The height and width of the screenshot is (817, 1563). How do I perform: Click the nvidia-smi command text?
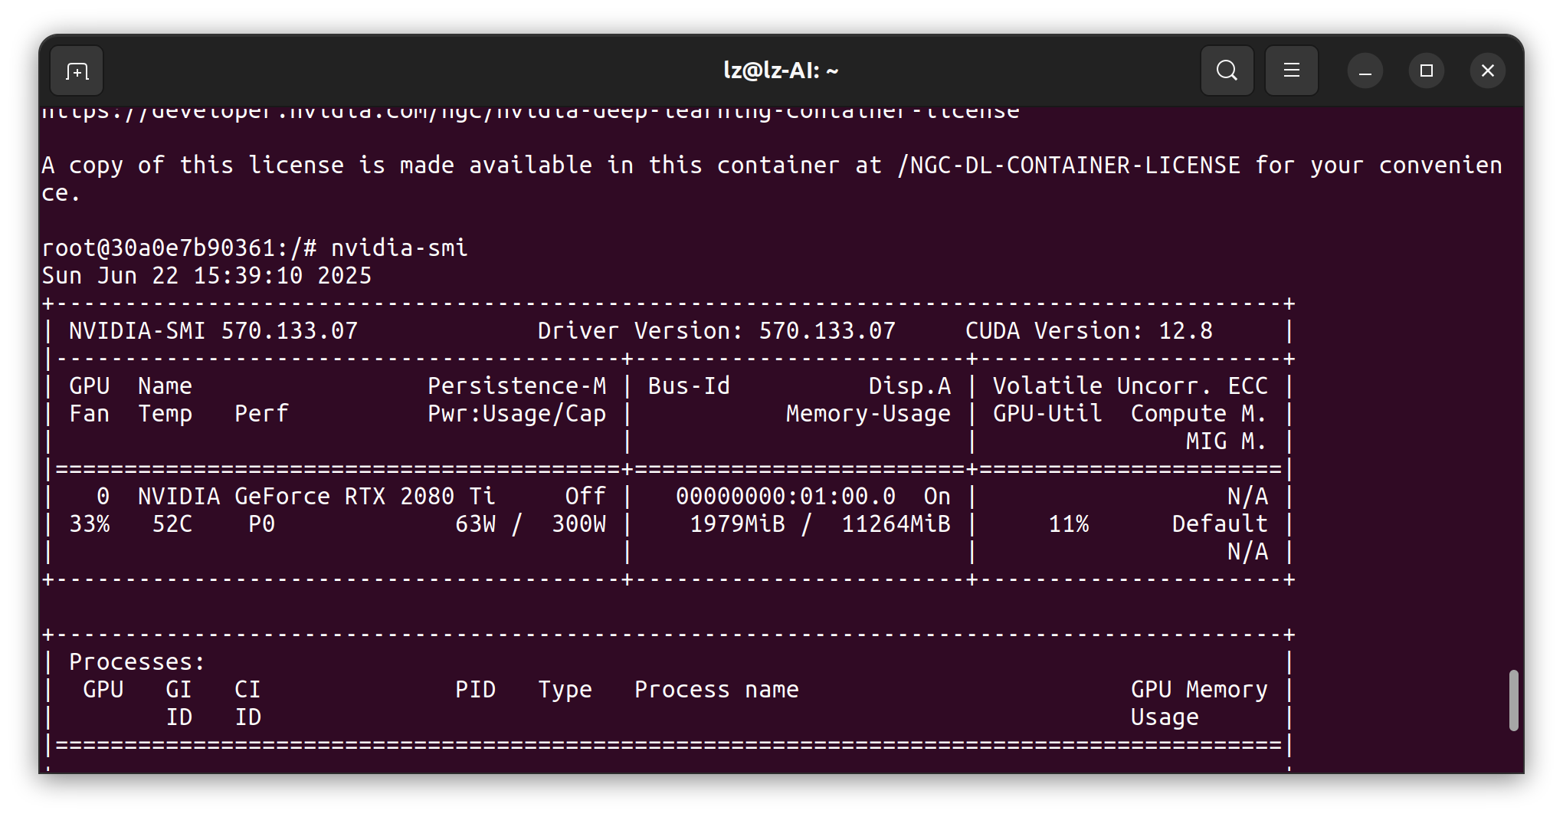click(x=399, y=247)
